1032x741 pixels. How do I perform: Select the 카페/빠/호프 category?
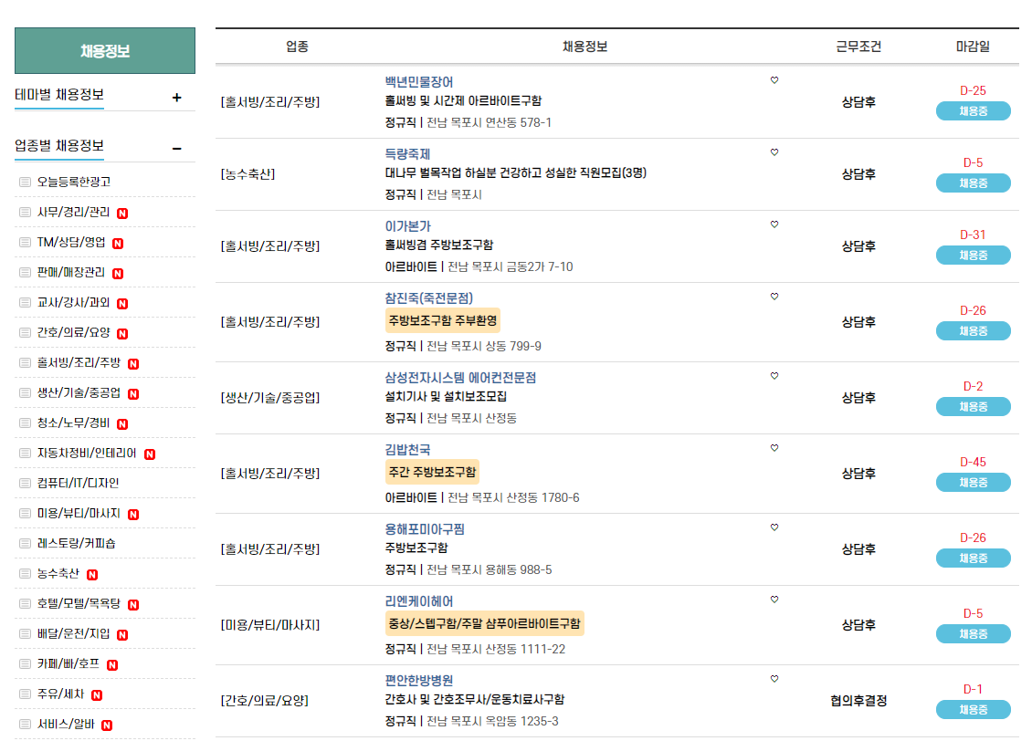(x=68, y=664)
